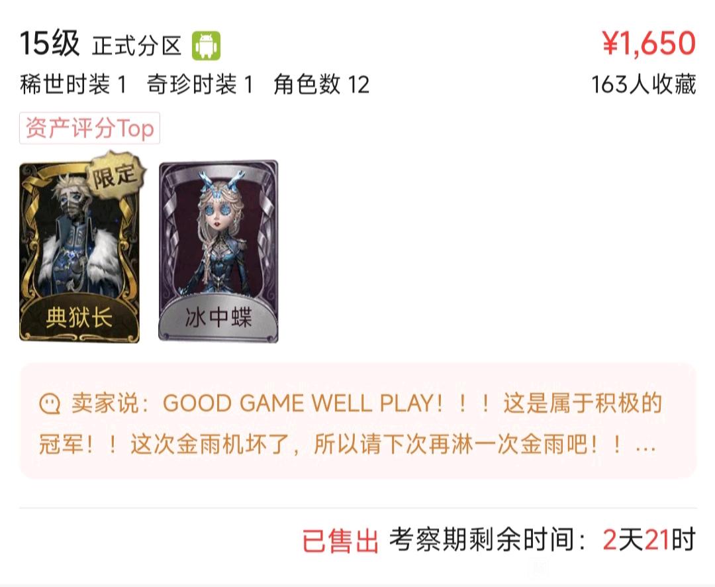Click the 163人收藏 favorites count
Viewport: 715px width, 587px height.
pos(643,84)
